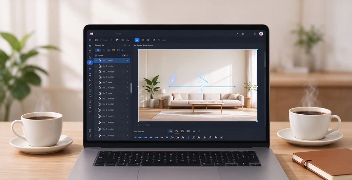Click the panel section header with the red icon
The width and height of the screenshot is (352, 180).
pos(112,55)
